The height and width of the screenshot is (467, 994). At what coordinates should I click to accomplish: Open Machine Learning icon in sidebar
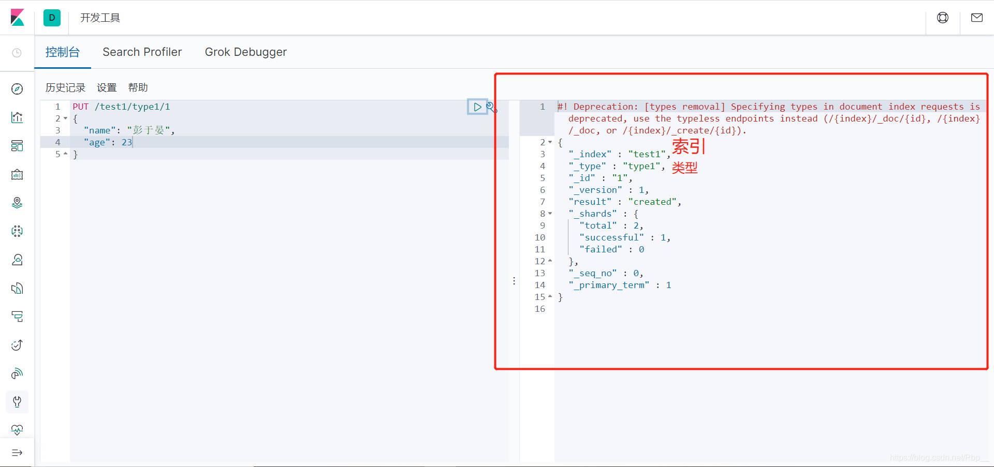(x=17, y=231)
